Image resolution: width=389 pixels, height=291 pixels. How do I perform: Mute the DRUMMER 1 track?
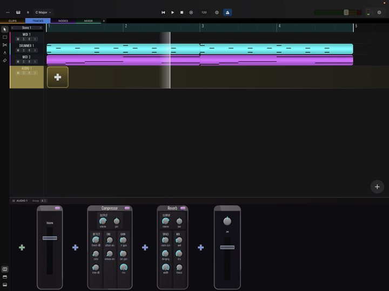click(18, 51)
